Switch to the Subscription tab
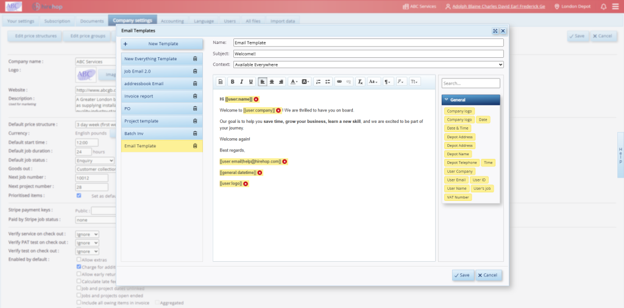This screenshot has width=624, height=308. [x=57, y=21]
